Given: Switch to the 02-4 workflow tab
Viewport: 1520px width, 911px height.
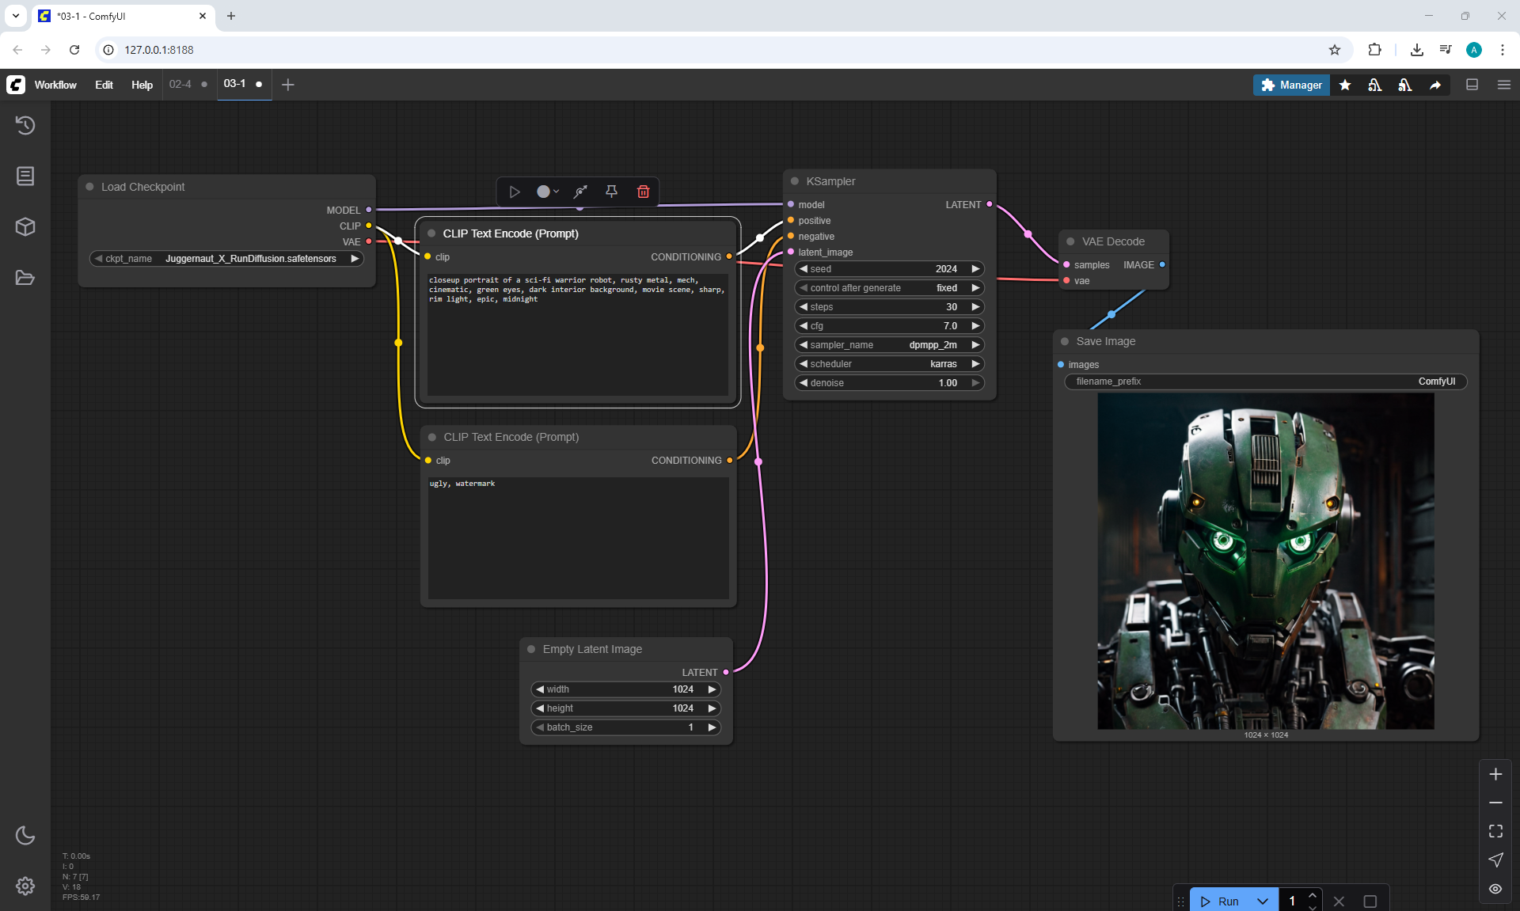Looking at the screenshot, I should 180,84.
